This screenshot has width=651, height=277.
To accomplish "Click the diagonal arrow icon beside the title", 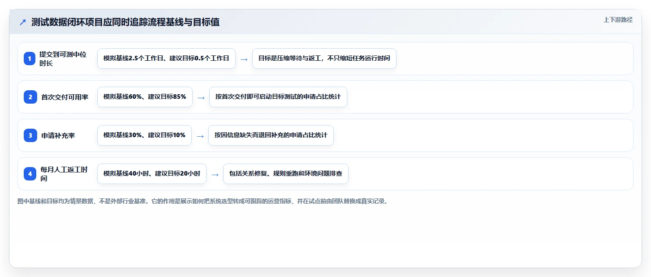I will click(23, 22).
